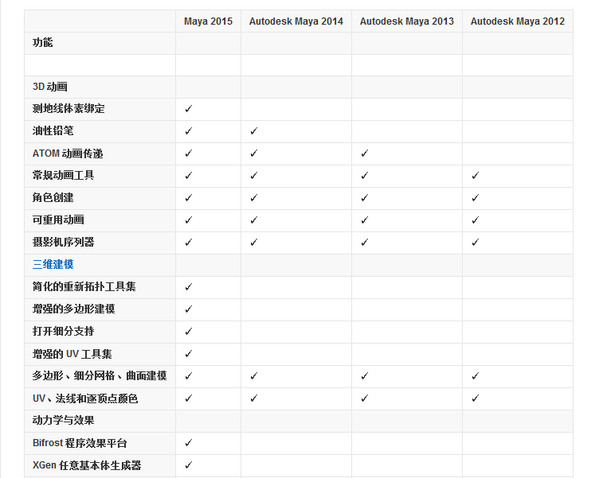Click the Maya 2015 column header

tap(208, 21)
